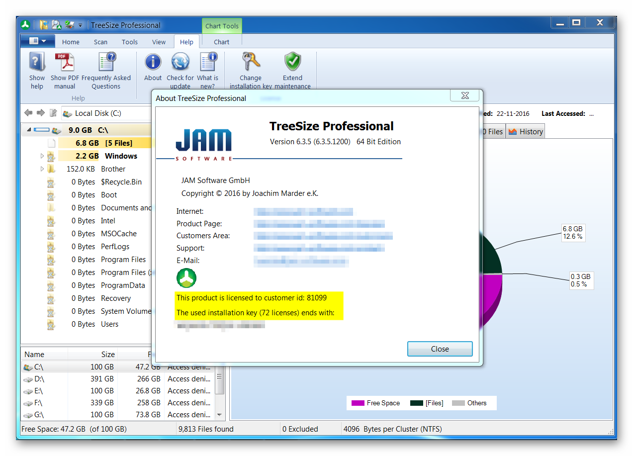
Task: Click the go-up-one-folder icon
Action: tap(53, 113)
